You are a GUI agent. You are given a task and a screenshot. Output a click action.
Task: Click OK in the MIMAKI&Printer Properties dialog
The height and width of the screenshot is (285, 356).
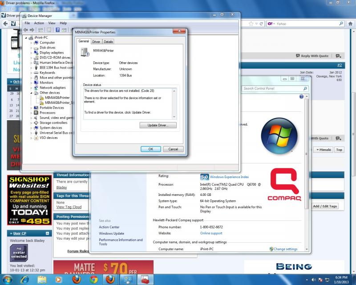[x=151, y=149]
